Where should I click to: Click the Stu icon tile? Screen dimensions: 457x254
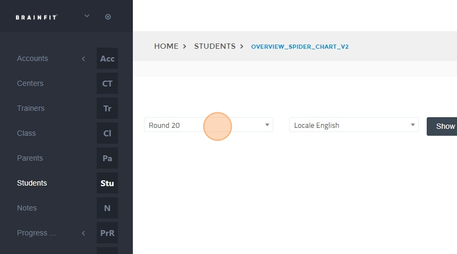coord(107,183)
